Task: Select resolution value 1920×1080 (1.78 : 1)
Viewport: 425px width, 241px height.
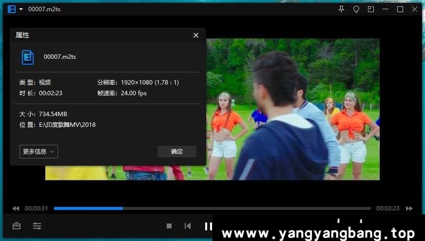Action: click(x=150, y=83)
